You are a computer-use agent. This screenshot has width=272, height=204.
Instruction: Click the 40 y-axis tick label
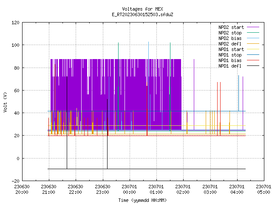[17, 113]
